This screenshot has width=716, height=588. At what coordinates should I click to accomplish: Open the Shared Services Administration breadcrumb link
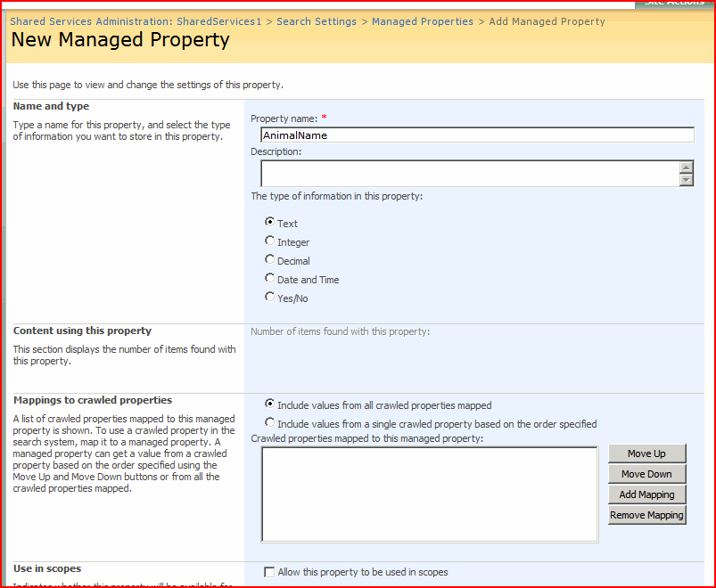[136, 21]
